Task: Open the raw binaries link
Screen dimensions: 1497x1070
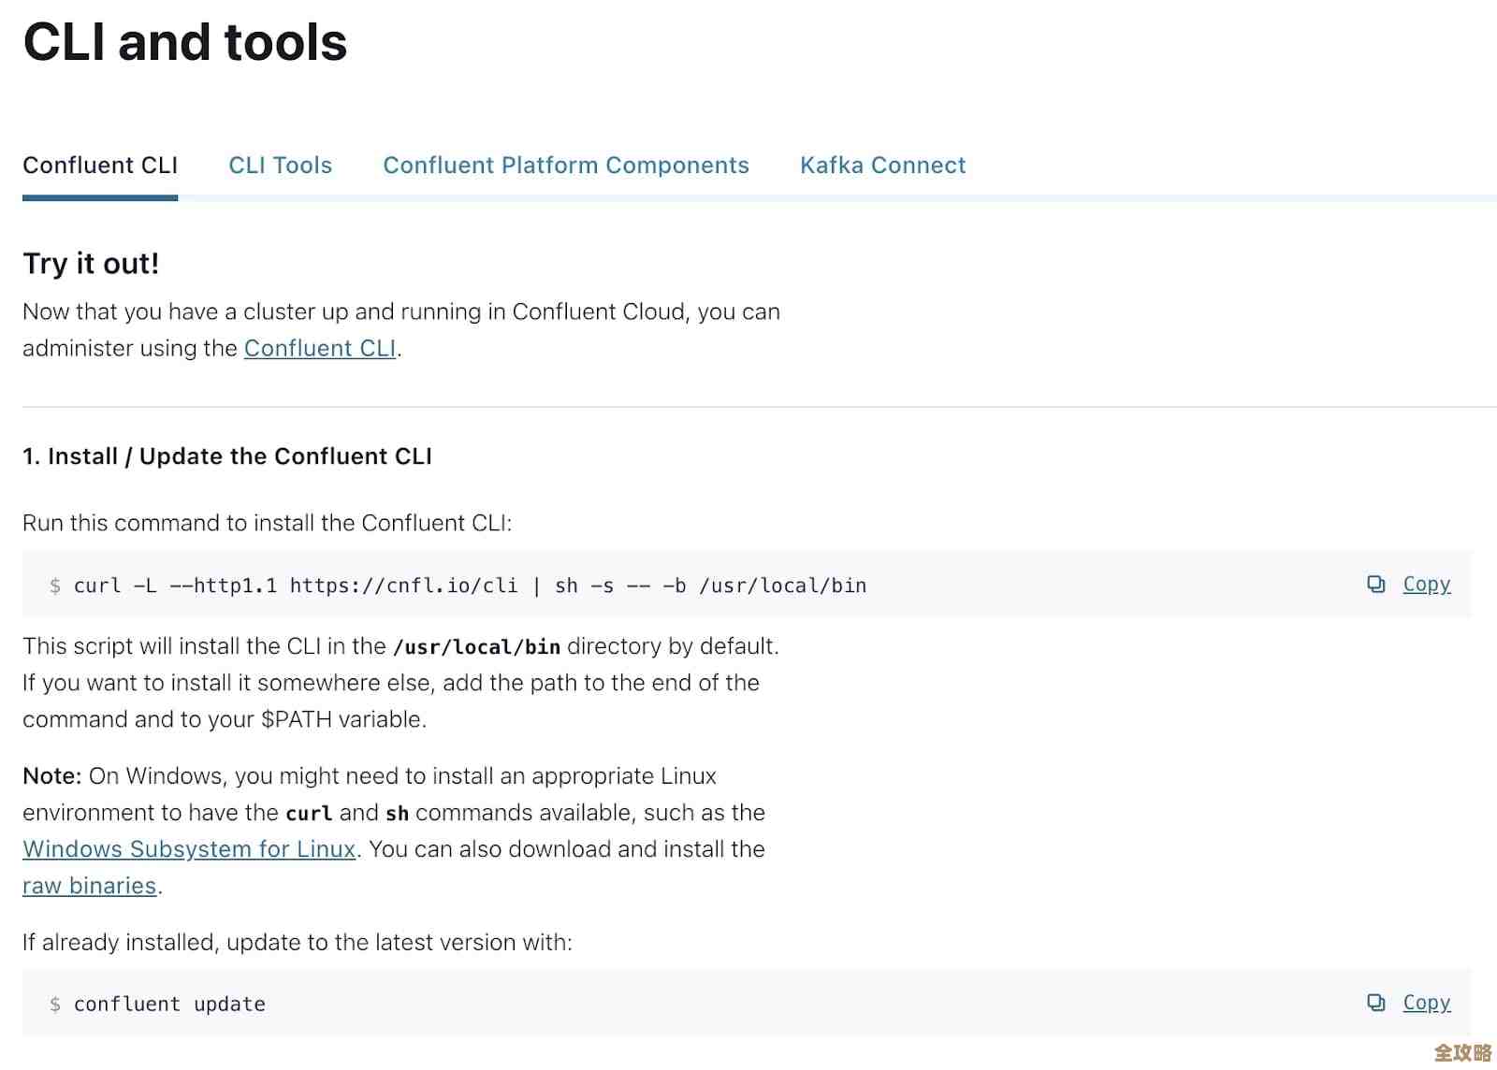Action: [x=89, y=886]
